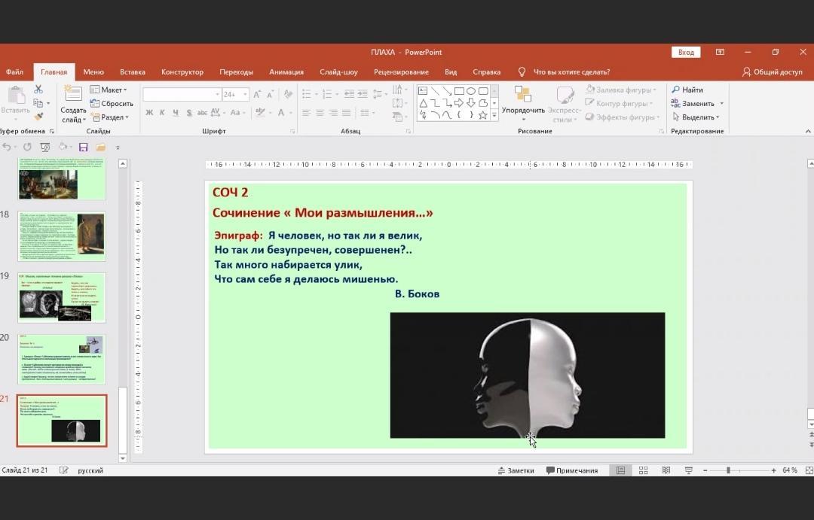Click the Format Painter brush icon
The height and width of the screenshot is (520, 814).
[x=38, y=117]
